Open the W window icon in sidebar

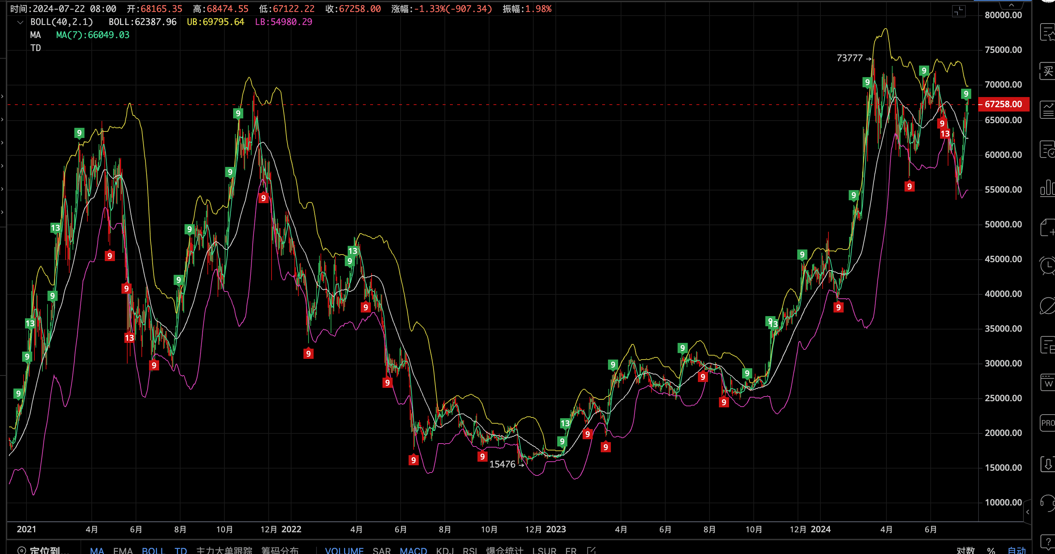[x=1048, y=383]
